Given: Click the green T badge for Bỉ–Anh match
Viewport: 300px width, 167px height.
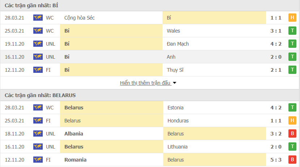Looking at the screenshot, I should (292, 57).
